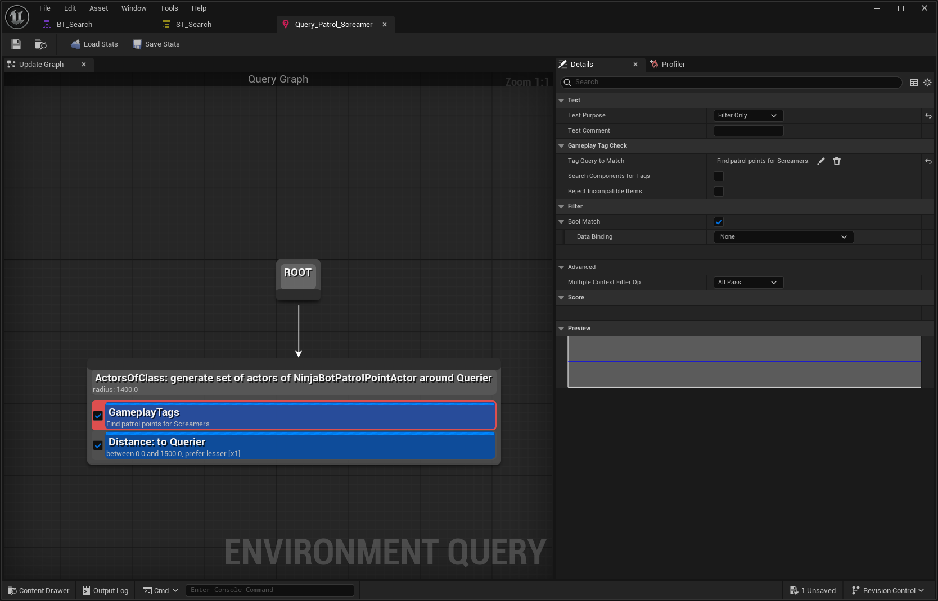The width and height of the screenshot is (938, 601).
Task: Enable Search Components for Tags checkbox
Action: click(x=719, y=176)
